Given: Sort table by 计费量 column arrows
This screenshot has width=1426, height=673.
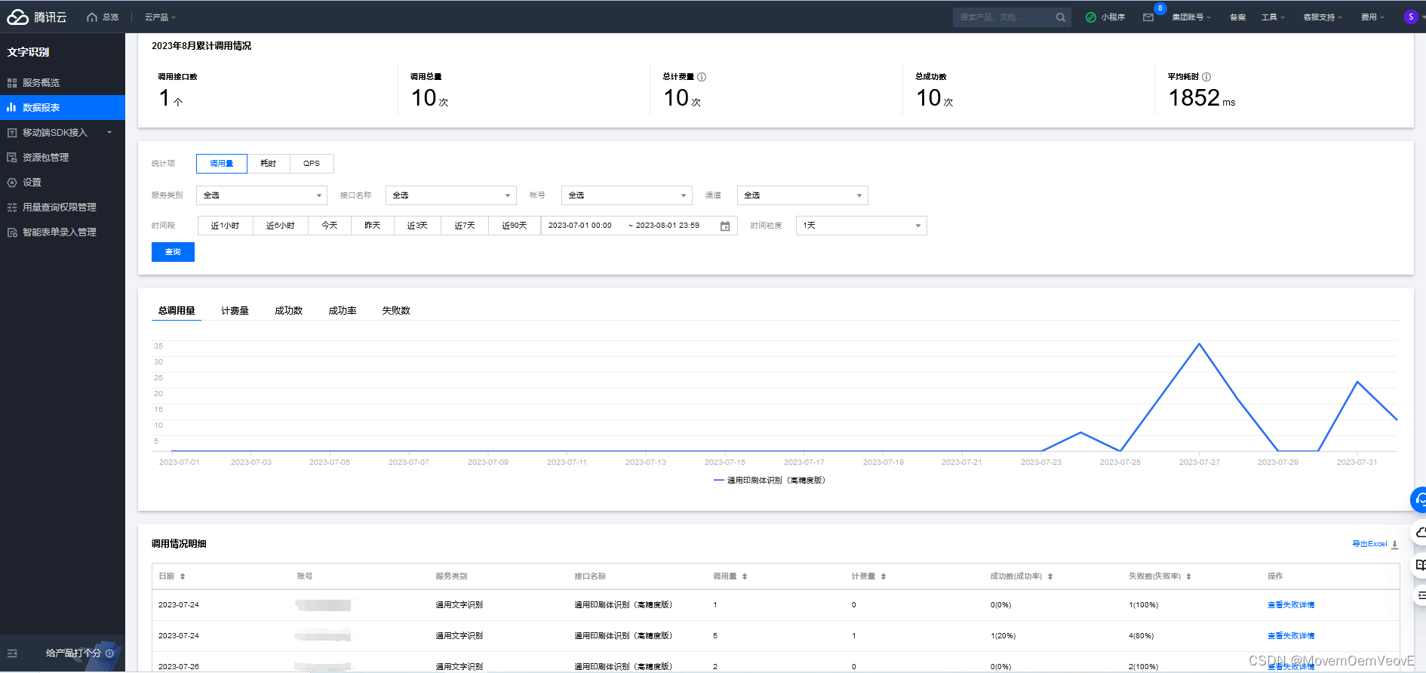Looking at the screenshot, I should coord(884,576).
